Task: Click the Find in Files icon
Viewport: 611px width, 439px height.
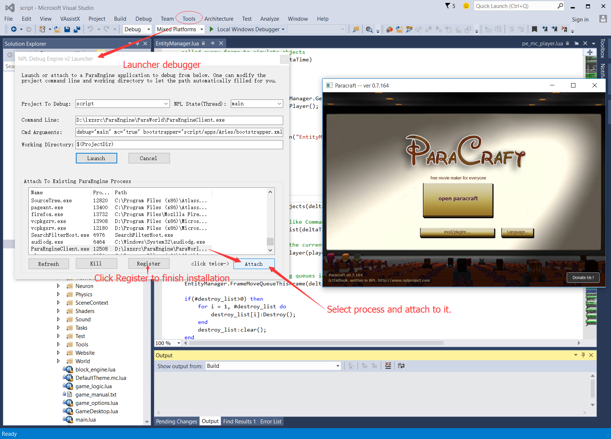Action: point(356,29)
